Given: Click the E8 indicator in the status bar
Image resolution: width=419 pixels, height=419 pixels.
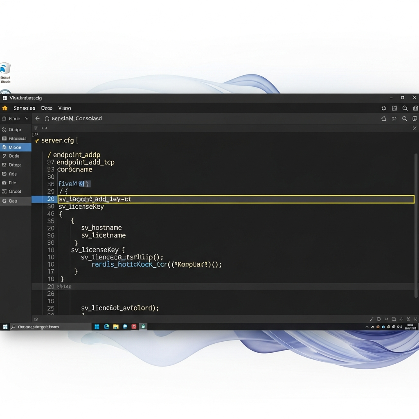Looking at the screenshot, I should (x=36, y=319).
